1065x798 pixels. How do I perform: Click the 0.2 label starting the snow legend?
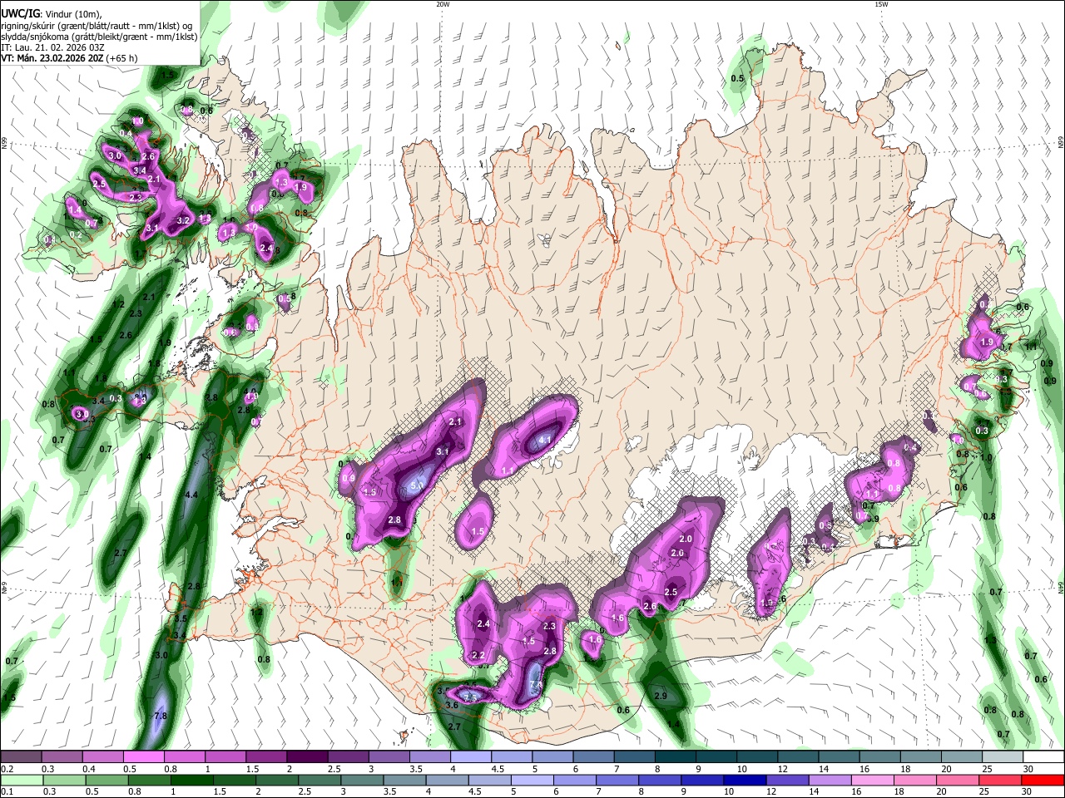[x=7, y=769]
